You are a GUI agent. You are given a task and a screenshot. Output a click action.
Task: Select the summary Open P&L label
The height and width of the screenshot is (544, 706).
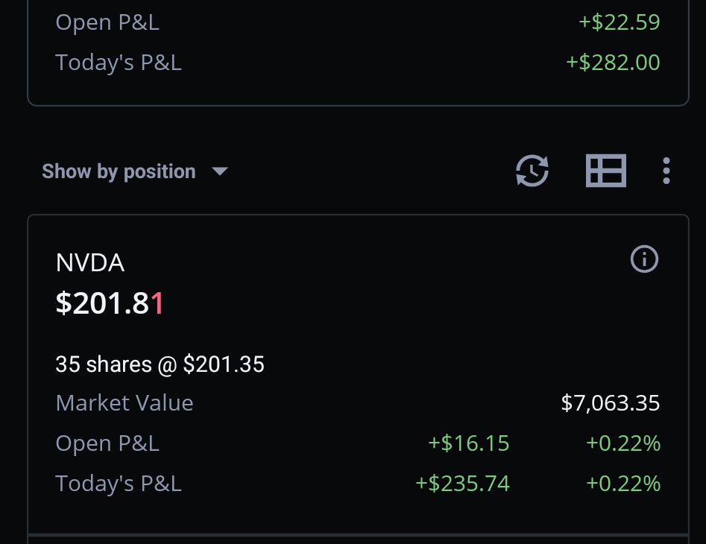pyautogui.click(x=107, y=22)
